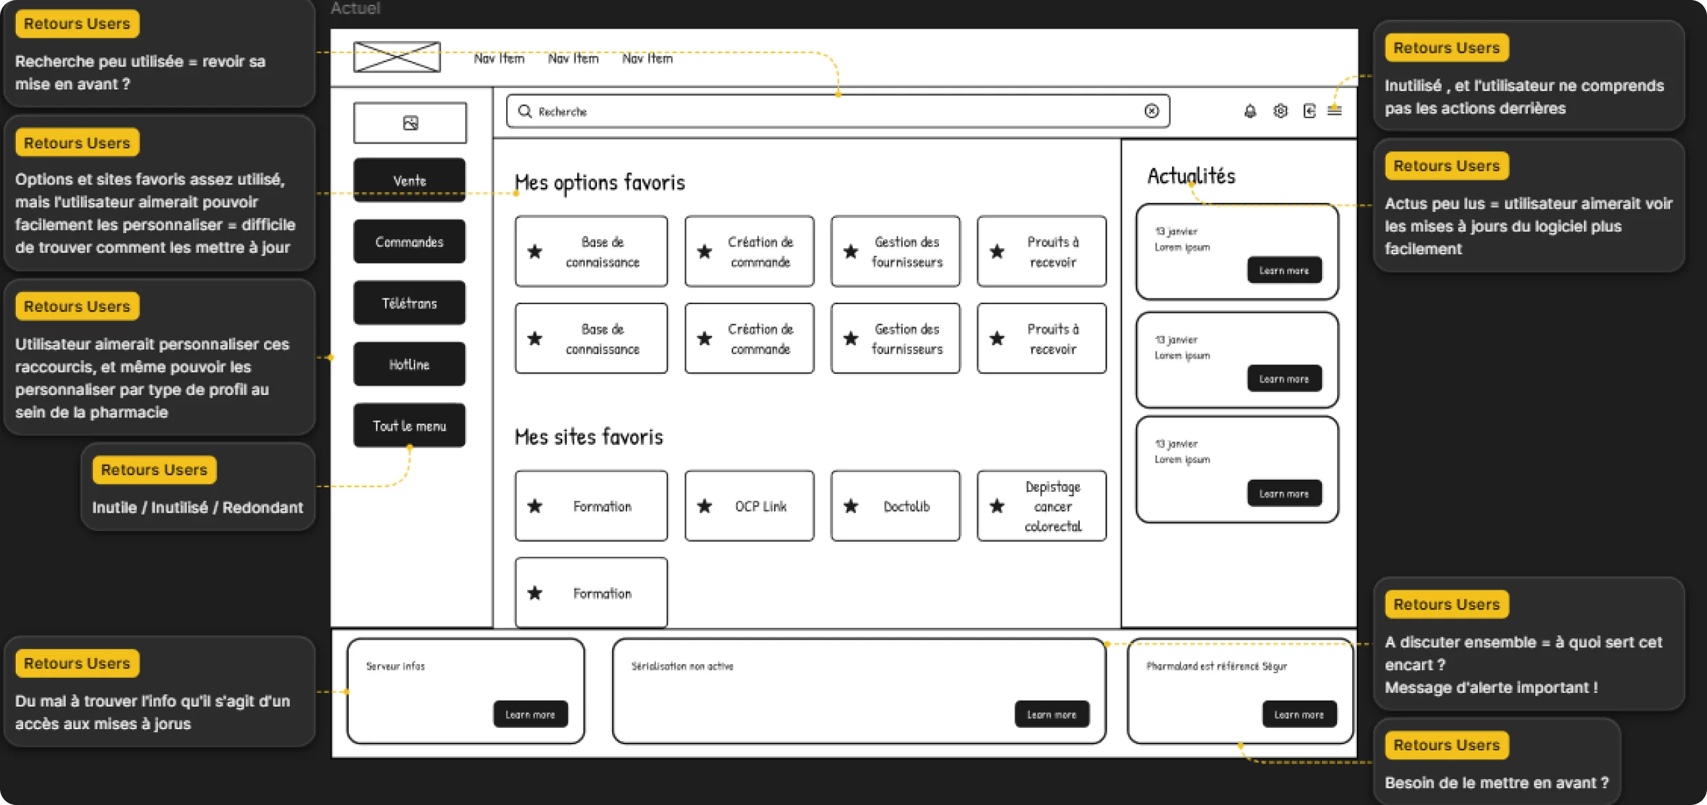
Task: Click the magnifier icon in Recherche bar
Action: pyautogui.click(x=525, y=111)
